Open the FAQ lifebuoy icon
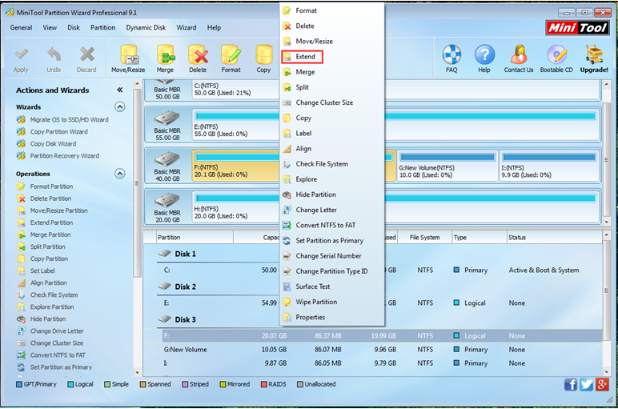The image size is (618, 409). [x=451, y=59]
